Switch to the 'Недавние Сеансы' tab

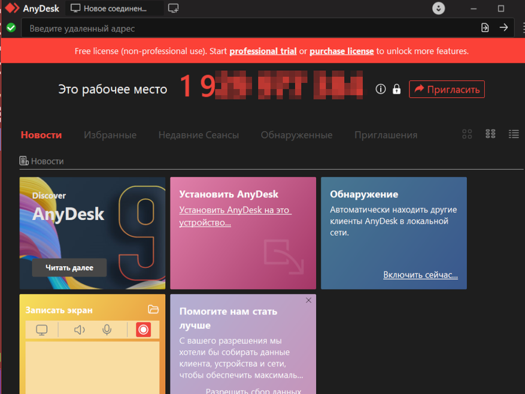[x=199, y=135]
